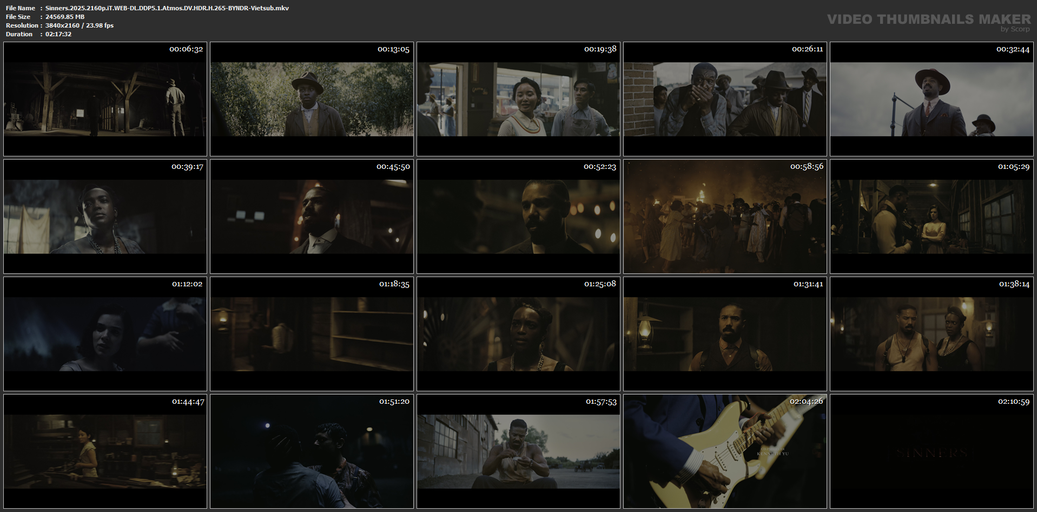
Task: Click the 'File Name' label
Action: [21, 8]
